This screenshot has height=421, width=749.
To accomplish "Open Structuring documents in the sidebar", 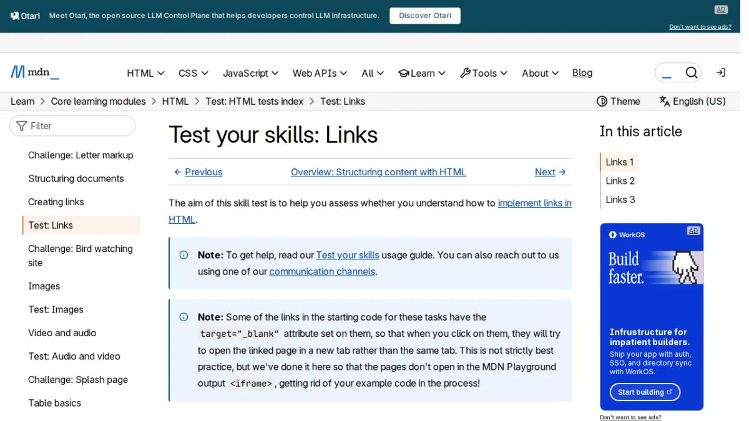I will click(x=76, y=178).
